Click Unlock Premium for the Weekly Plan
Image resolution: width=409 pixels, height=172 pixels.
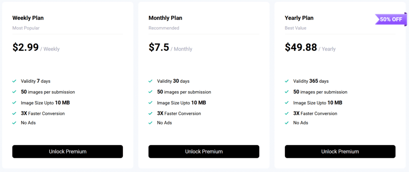[x=68, y=151]
